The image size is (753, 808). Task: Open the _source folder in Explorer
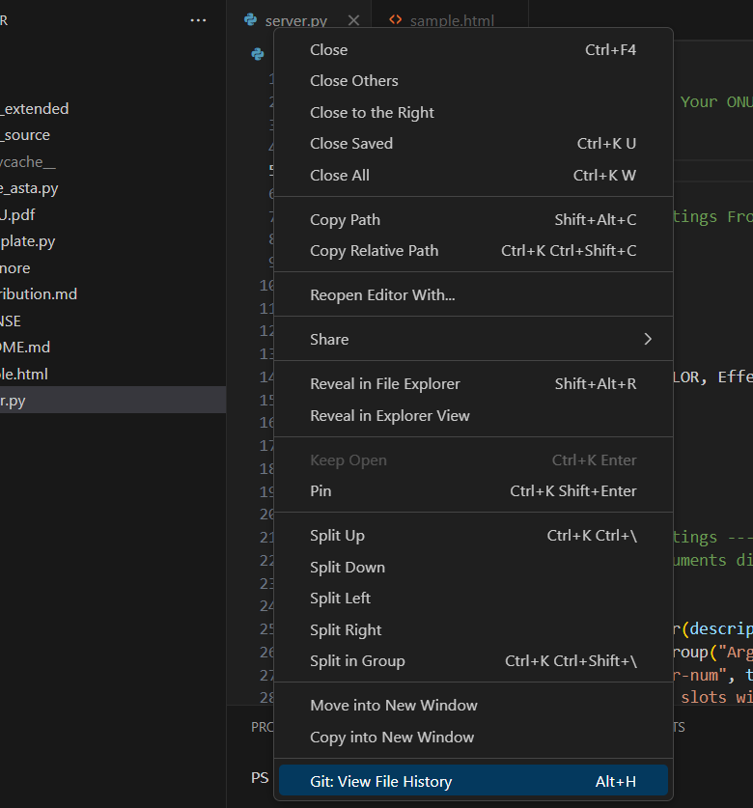[x=113, y=135]
